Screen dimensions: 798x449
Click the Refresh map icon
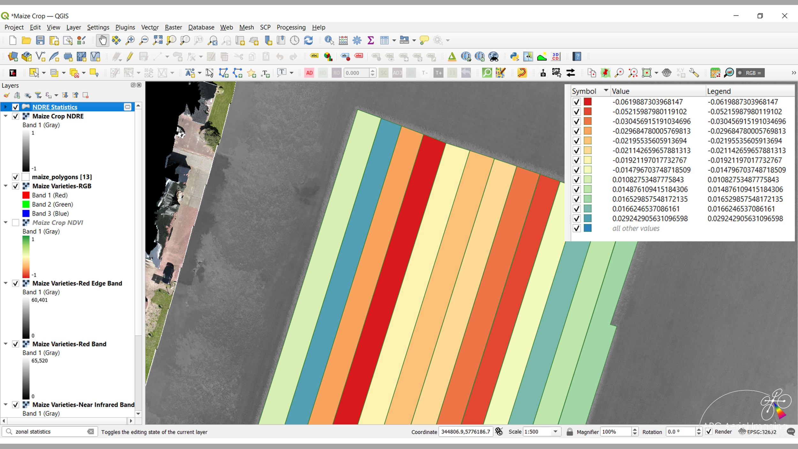(x=308, y=40)
